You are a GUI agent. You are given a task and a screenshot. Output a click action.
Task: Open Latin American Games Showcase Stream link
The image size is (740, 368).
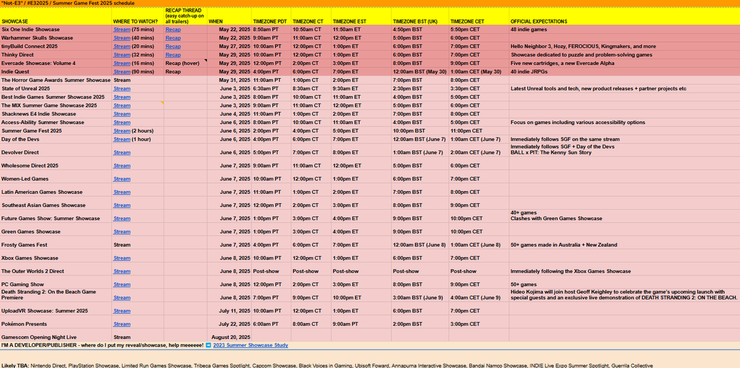(x=121, y=192)
